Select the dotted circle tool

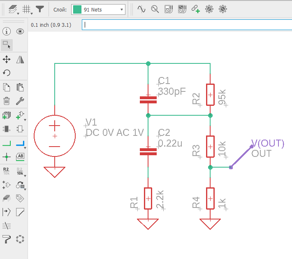coord(20,239)
